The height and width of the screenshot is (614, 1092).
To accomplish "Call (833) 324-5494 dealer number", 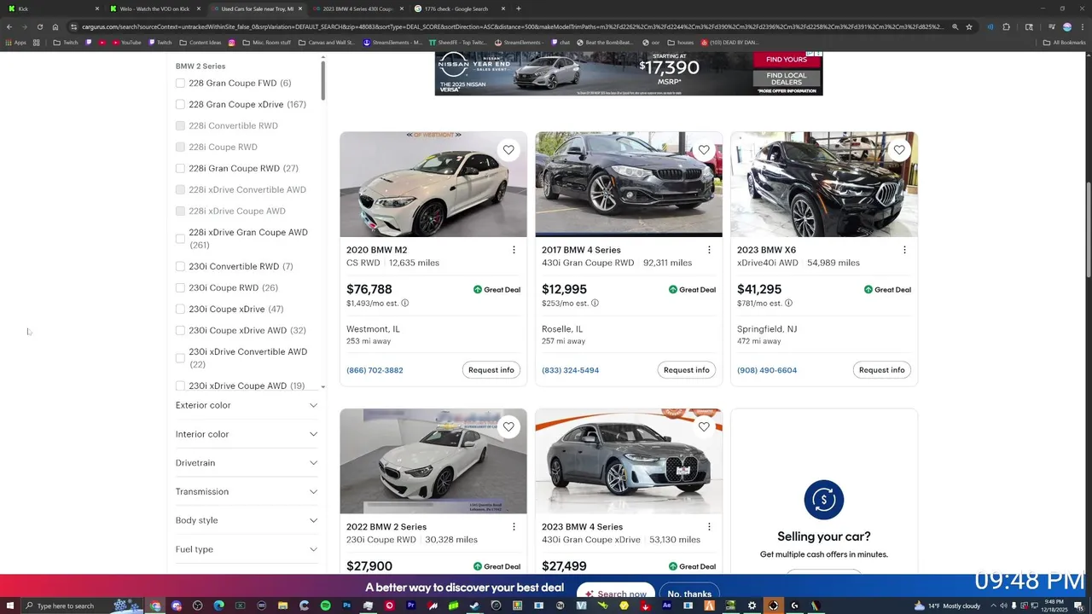I will pos(570,370).
